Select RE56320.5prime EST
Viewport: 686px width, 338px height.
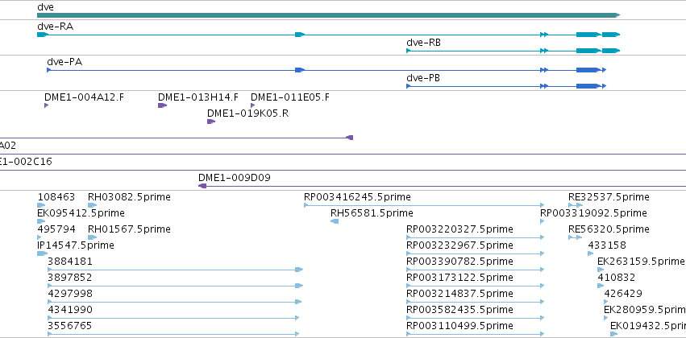pyautogui.click(x=609, y=229)
